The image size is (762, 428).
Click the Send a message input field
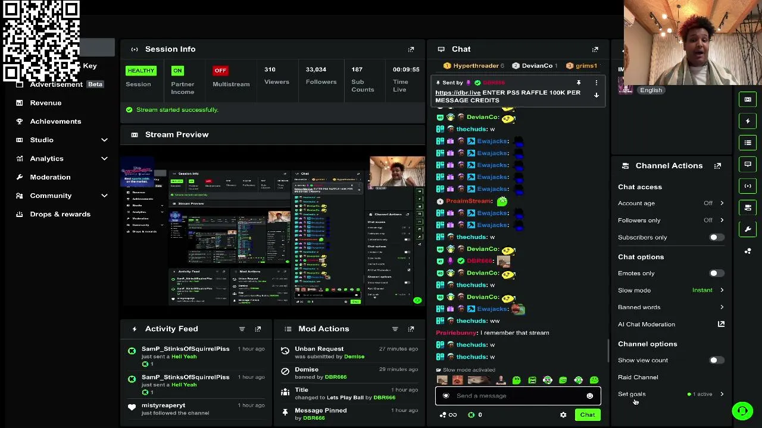[x=518, y=396]
